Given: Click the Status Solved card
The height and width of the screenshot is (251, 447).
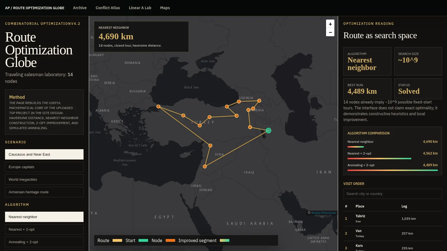Looking at the screenshot, I should (x=418, y=89).
